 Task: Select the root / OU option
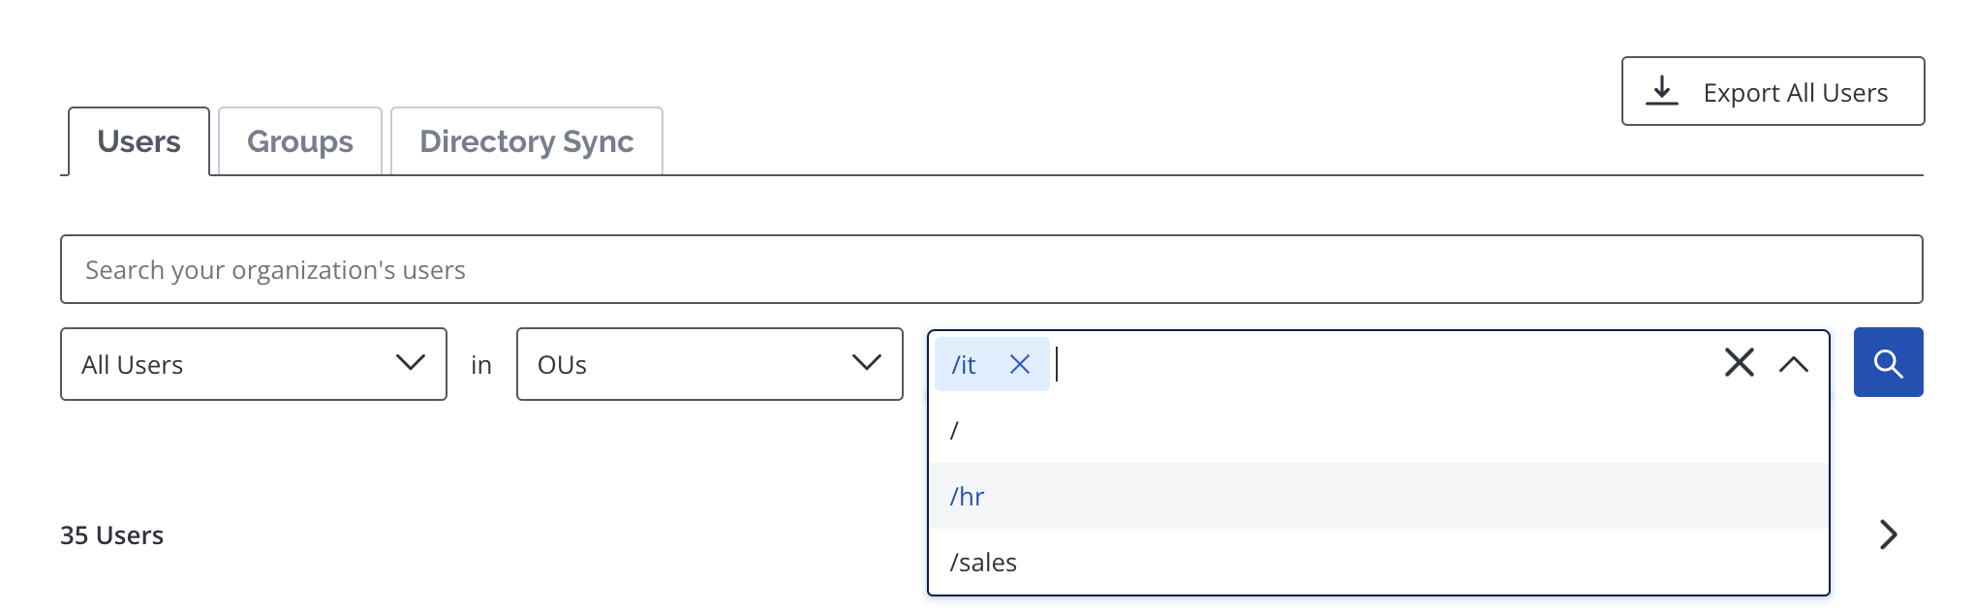point(1378,430)
